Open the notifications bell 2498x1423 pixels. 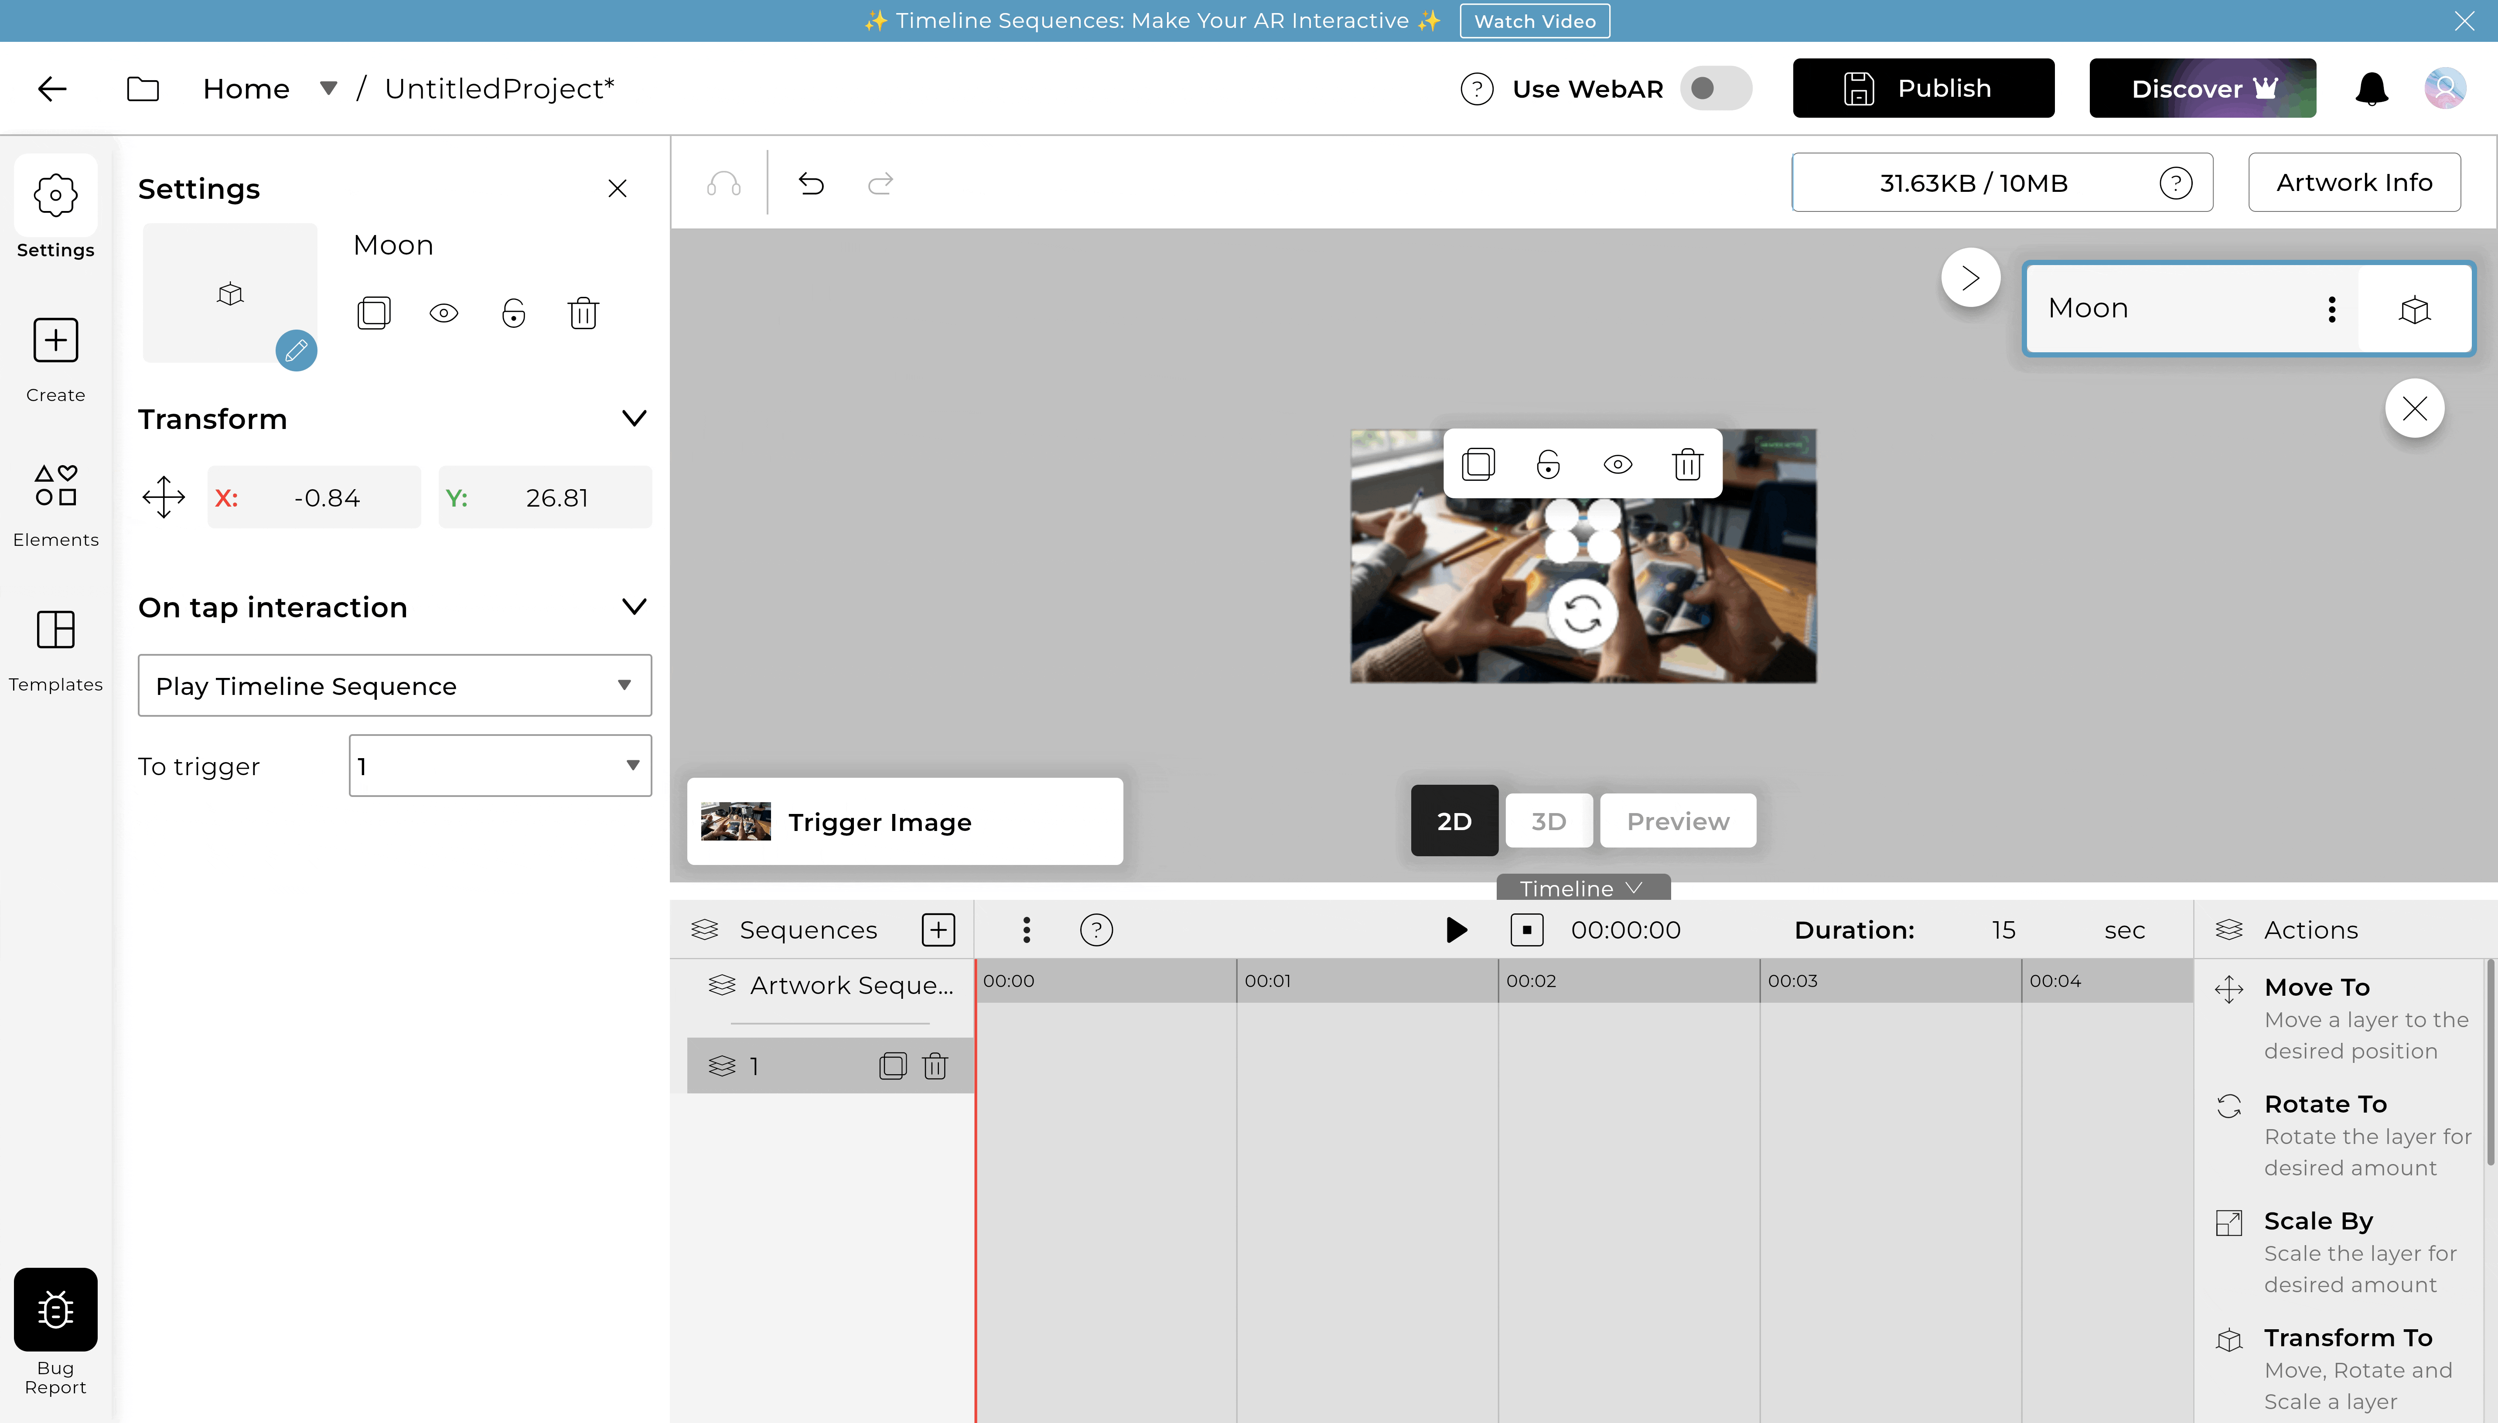2372,89
